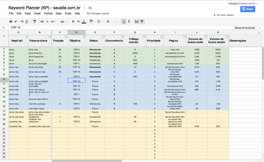Click the blue Share button
This screenshot has height=162, width=264.
(x=247, y=9)
